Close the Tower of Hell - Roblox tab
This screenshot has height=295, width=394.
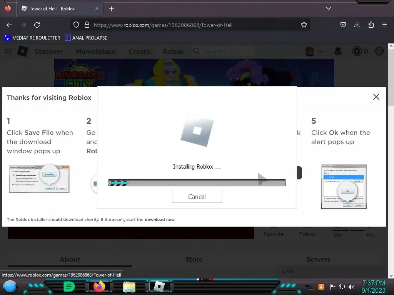[97, 8]
